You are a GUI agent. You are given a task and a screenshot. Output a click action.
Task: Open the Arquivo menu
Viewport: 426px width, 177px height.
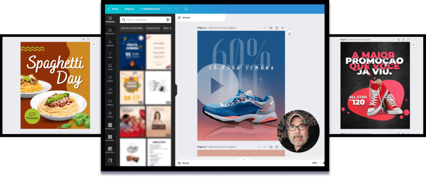tap(129, 9)
